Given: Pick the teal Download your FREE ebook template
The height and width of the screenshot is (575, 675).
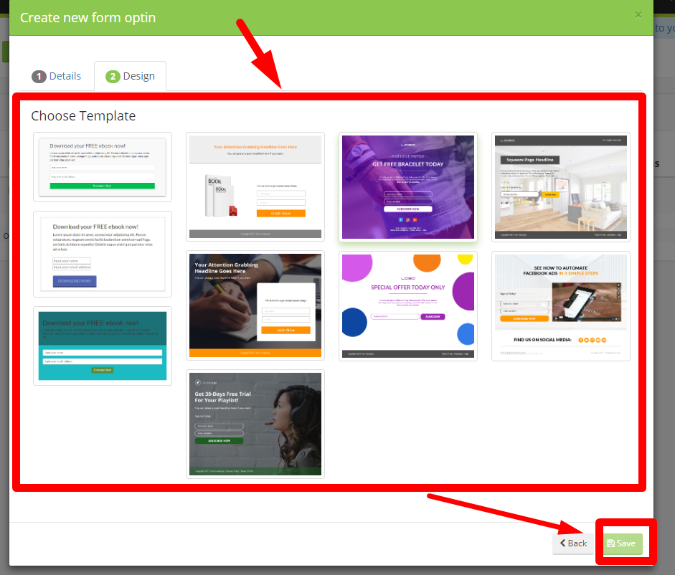Looking at the screenshot, I should [x=103, y=346].
